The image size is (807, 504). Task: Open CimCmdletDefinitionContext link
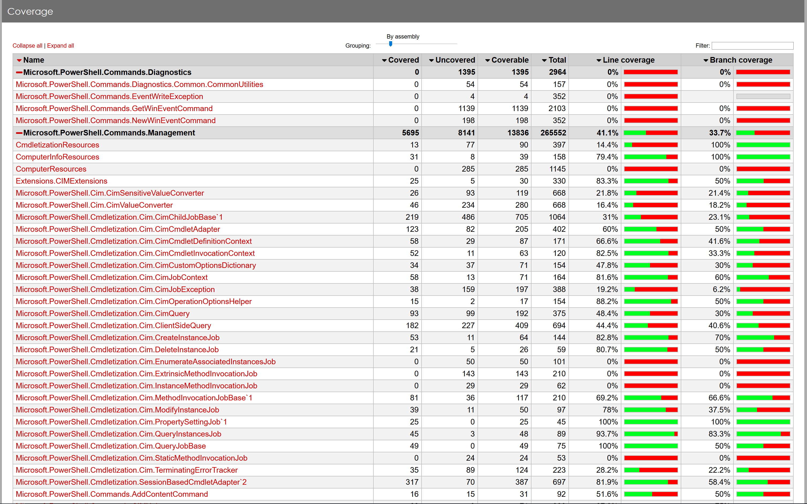pos(133,241)
